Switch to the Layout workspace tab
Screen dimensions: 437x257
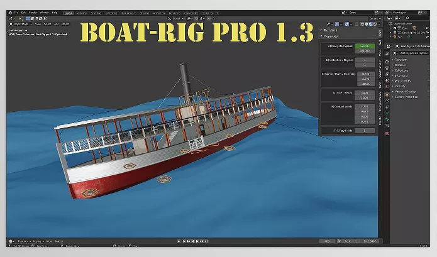point(69,13)
